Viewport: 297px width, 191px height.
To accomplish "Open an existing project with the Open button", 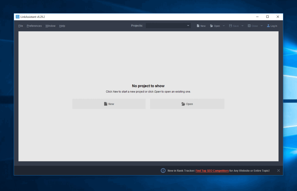I will point(187,104).
